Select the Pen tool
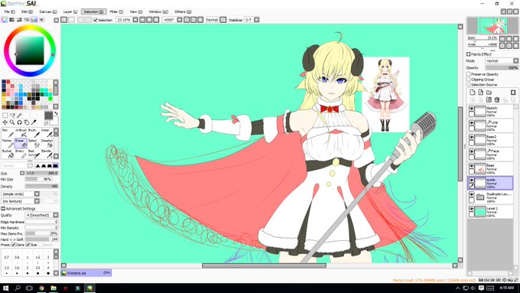The height and width of the screenshot is (293, 520). [x=8, y=132]
